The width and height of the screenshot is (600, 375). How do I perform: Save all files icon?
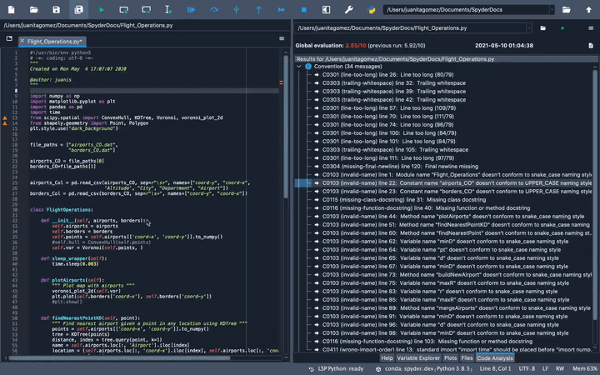click(79, 9)
